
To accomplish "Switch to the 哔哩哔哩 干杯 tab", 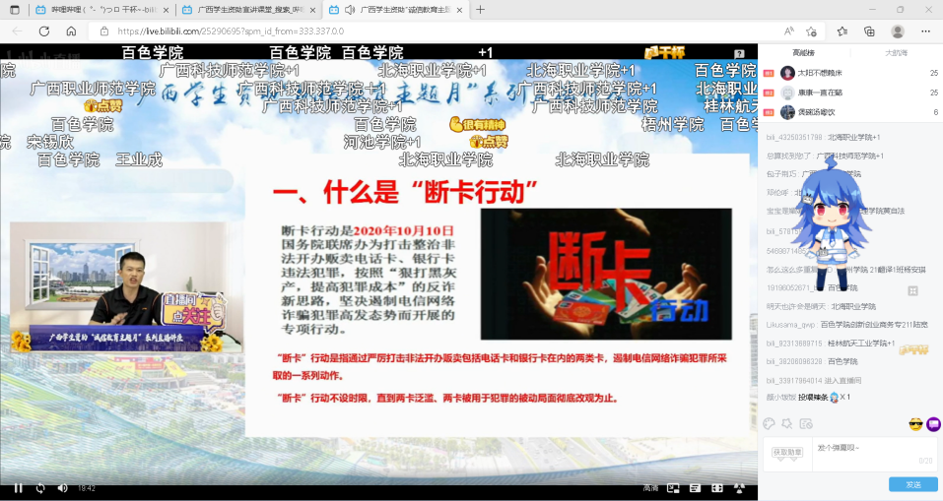I will (101, 10).
